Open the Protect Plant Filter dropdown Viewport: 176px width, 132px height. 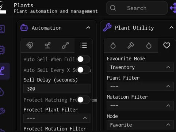pos(57,118)
